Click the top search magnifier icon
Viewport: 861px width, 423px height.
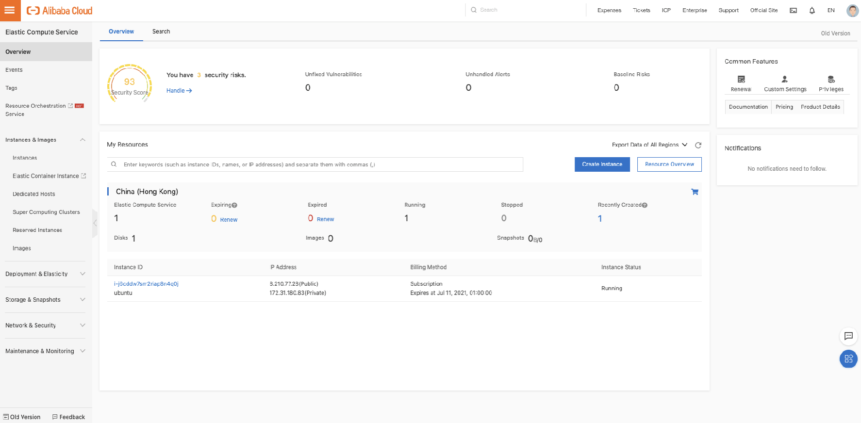(474, 10)
